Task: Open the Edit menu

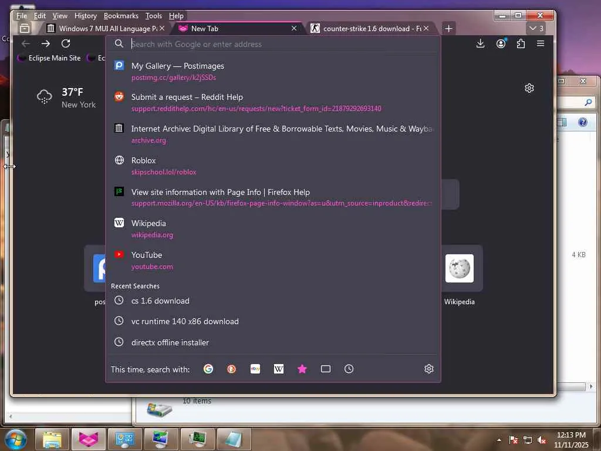Action: click(x=39, y=16)
